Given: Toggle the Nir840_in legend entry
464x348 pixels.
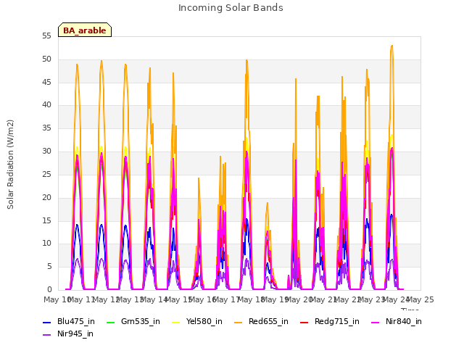Looking at the screenshot, I should tap(397, 321).
